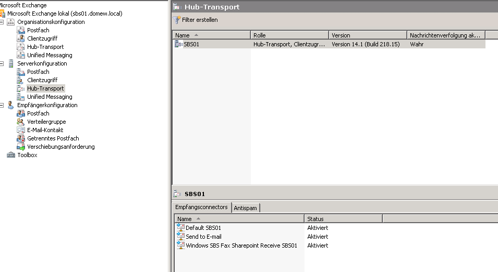Viewport: 498px width, 272px height.
Task: Click the Send to E-mail connector icon
Action: [181, 236]
